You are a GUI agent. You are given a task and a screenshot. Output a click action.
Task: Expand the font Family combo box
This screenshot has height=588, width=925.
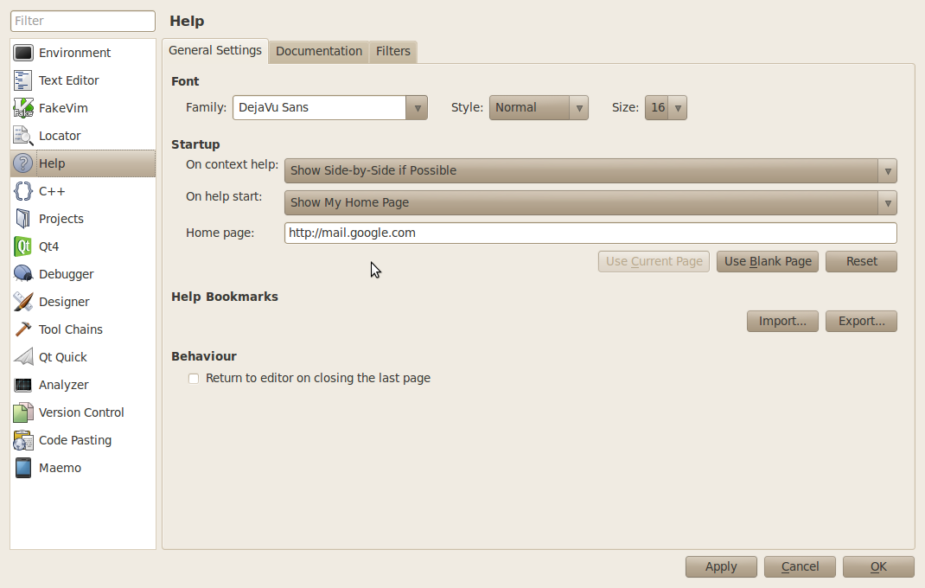click(329, 108)
